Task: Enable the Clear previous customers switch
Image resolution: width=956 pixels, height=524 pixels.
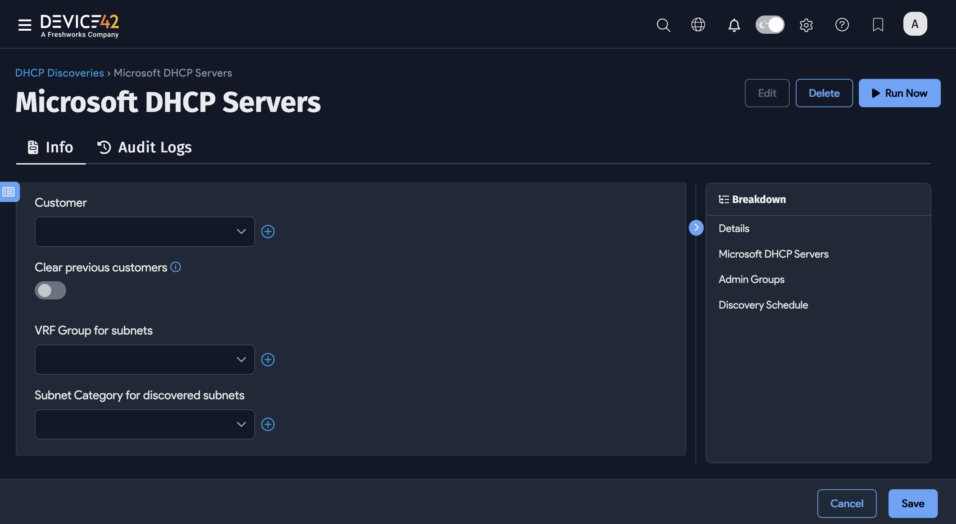Action: pos(50,290)
